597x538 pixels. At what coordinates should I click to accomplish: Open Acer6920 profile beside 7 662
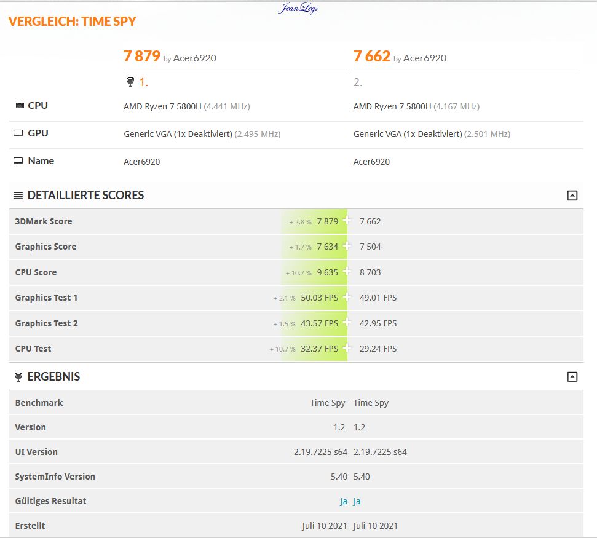coord(424,58)
